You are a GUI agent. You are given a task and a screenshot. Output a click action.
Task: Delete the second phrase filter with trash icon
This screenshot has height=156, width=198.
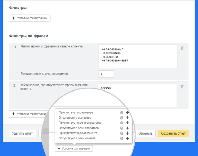pyautogui.click(x=182, y=87)
